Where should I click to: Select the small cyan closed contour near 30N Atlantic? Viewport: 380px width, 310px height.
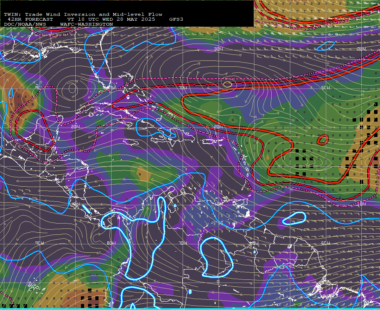click(x=325, y=45)
